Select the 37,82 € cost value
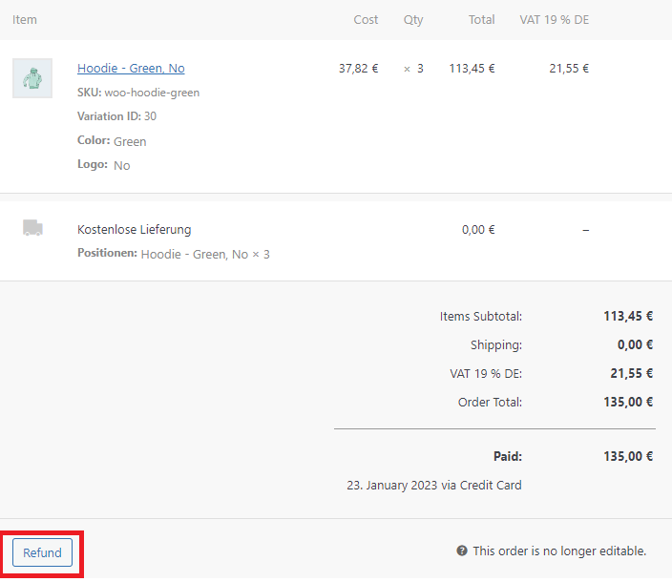672x582 pixels. [358, 69]
